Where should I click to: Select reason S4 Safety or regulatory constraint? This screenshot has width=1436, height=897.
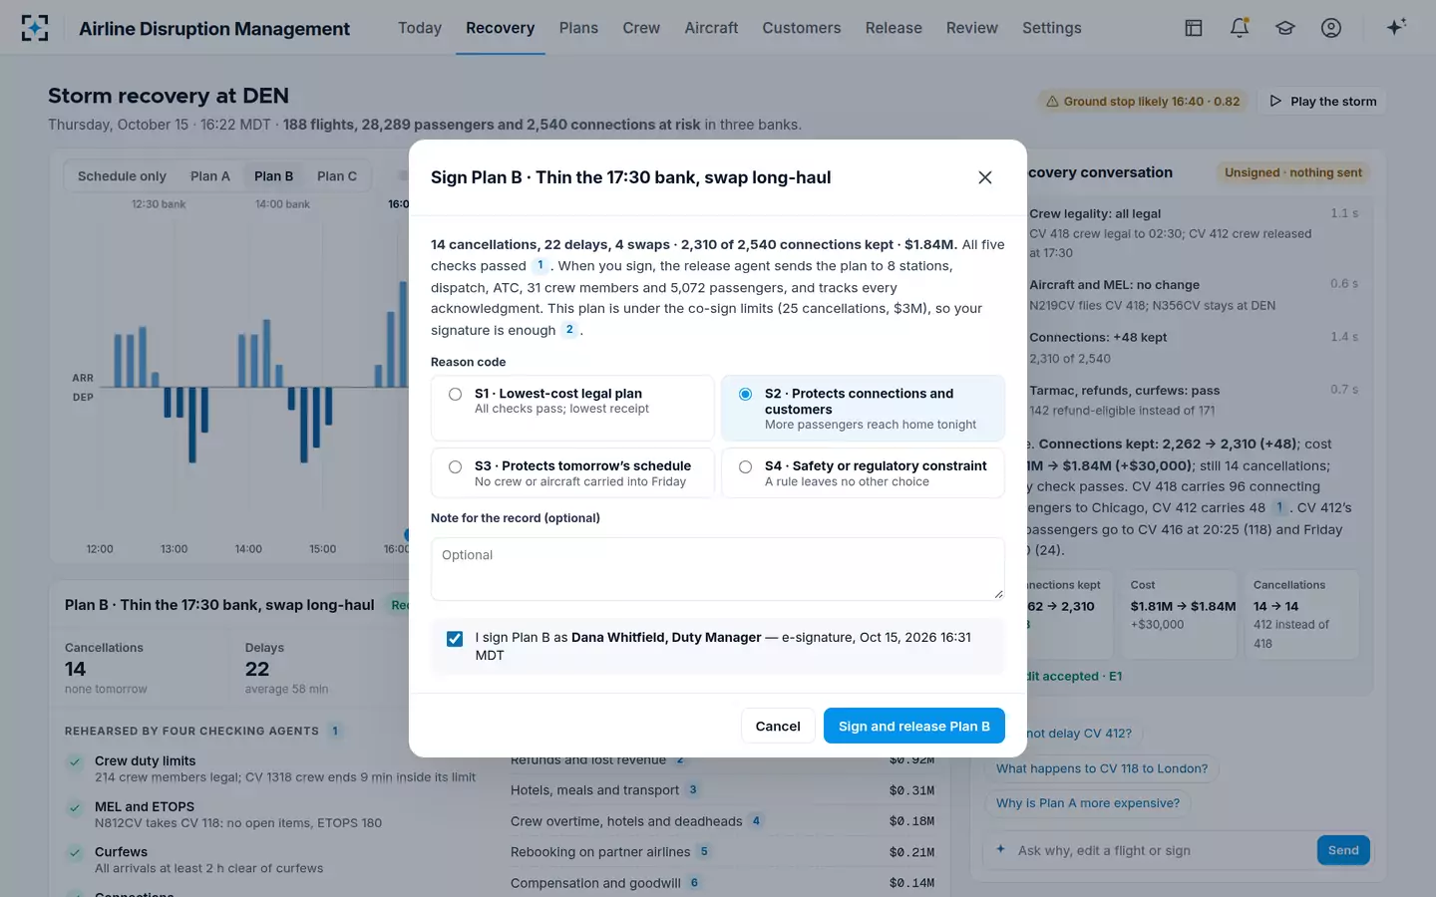click(863, 472)
